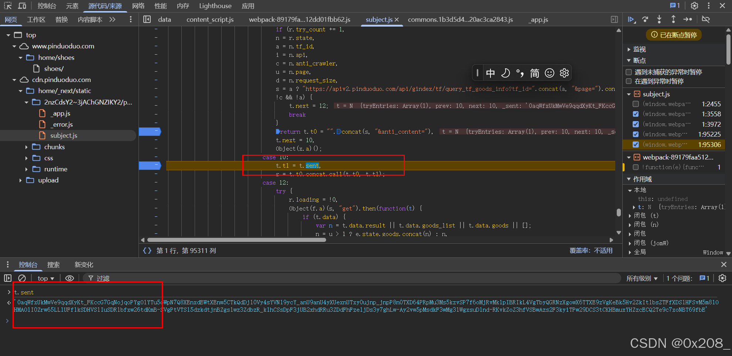Open the issues counter badge in top bar
This screenshot has height=356, width=732.
tap(675, 6)
